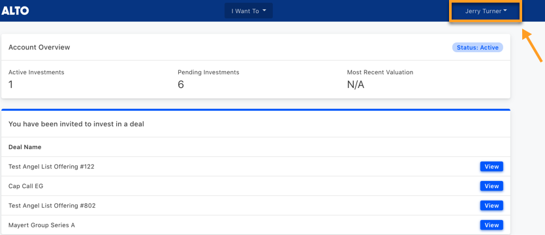Select Mayert Group Series A row text
Image resolution: width=545 pixels, height=235 pixels.
tap(42, 225)
